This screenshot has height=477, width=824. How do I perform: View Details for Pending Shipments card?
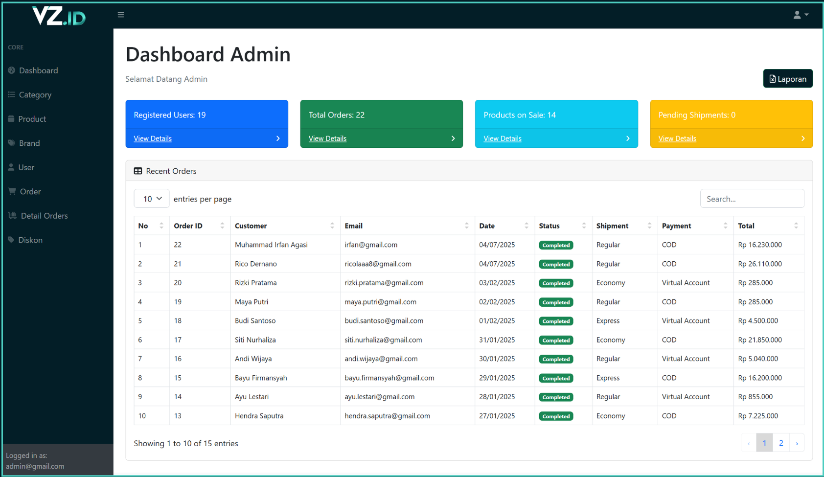coord(677,138)
